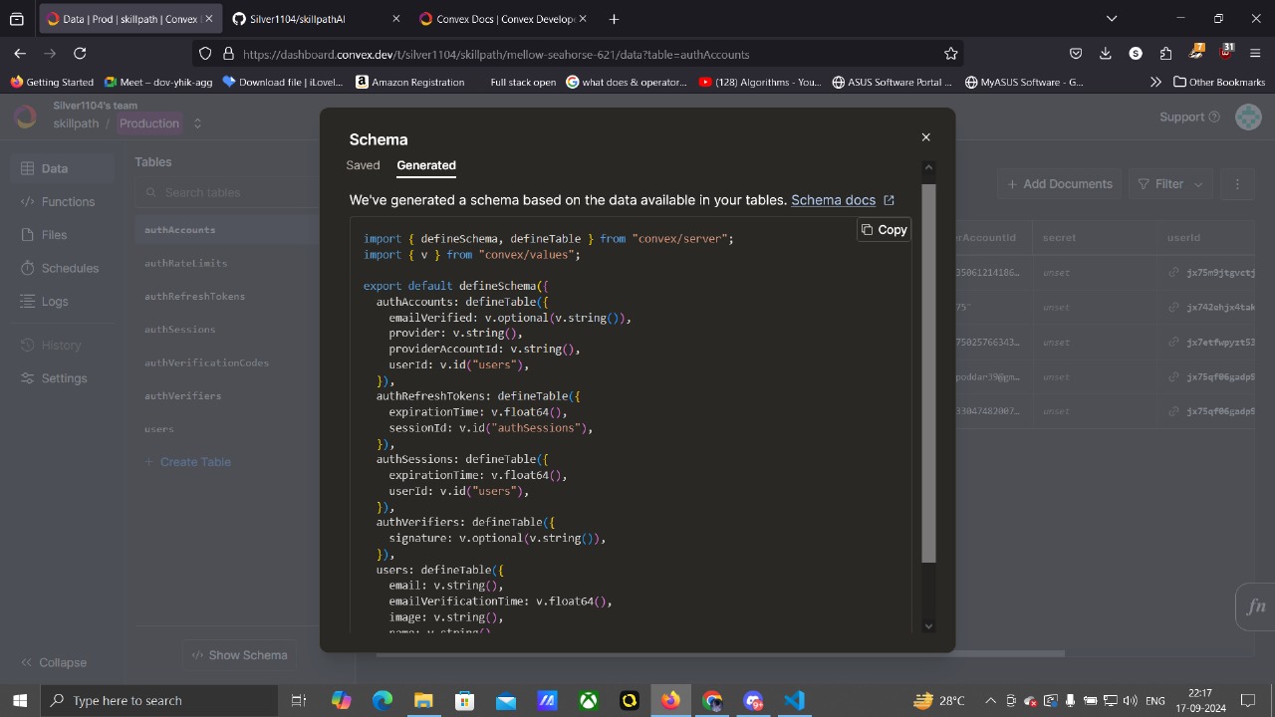Select the authSessions table

coord(179,330)
